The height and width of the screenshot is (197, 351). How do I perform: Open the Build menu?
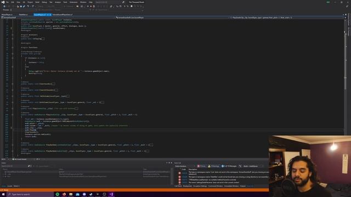pyautogui.click(x=37, y=2)
